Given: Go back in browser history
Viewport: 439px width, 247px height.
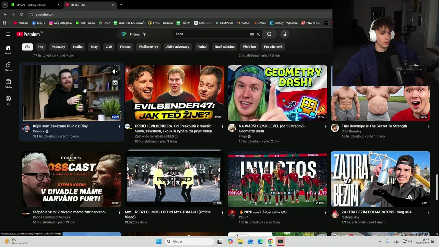Looking at the screenshot, I should click(x=5, y=14).
